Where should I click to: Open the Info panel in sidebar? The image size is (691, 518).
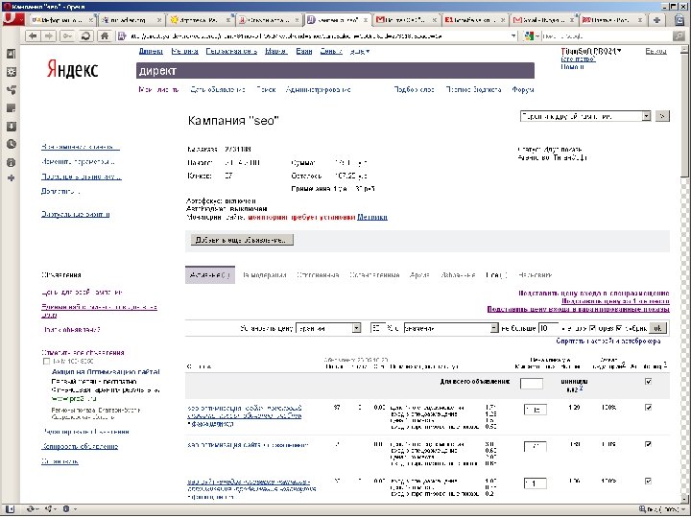pyautogui.click(x=11, y=162)
